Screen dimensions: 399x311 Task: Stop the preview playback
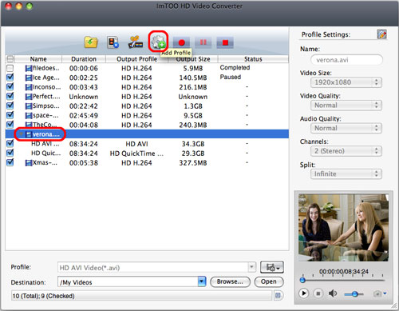pos(318,293)
